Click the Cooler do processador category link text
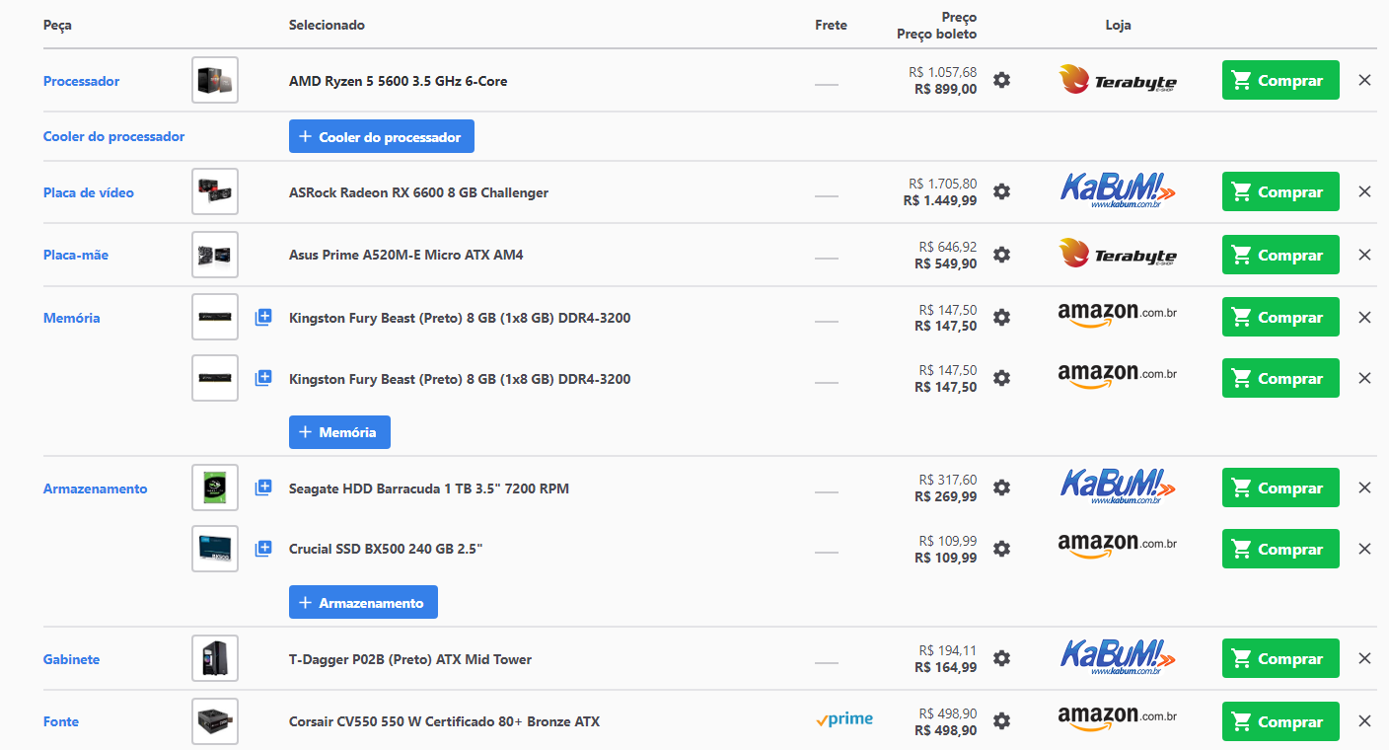Image resolution: width=1389 pixels, height=750 pixels. point(113,136)
